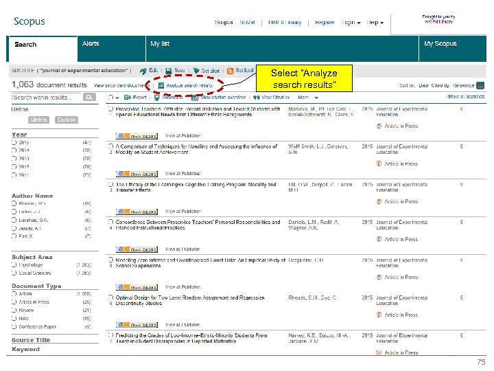
Task: Sort results by Date
Action: pyautogui.click(x=423, y=85)
